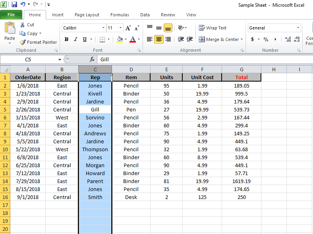The image size is (313, 234).
Task: Click the Paste clipboard icon
Action: pyautogui.click(x=10, y=27)
